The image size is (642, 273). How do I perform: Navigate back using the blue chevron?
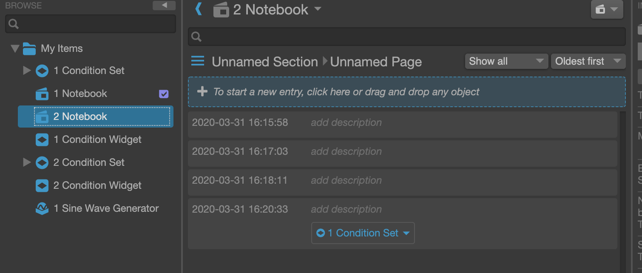[x=200, y=9]
